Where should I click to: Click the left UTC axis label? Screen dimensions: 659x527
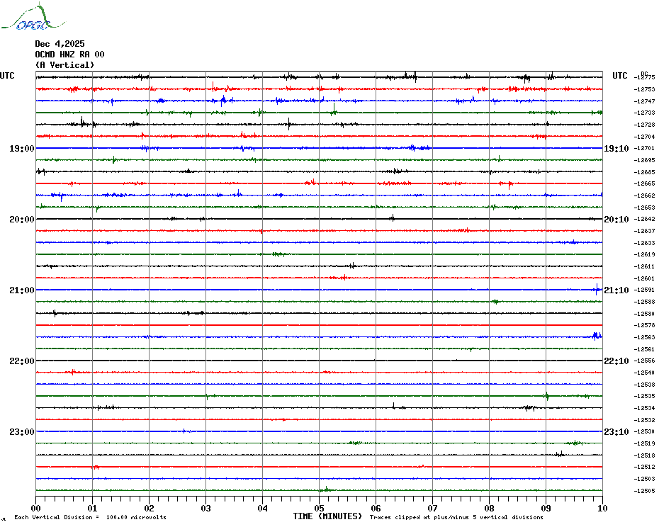tap(7, 76)
